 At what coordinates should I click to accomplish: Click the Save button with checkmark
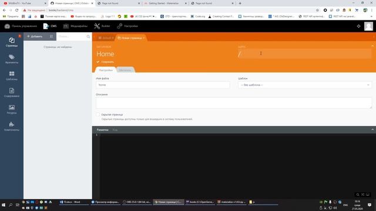(x=105, y=62)
